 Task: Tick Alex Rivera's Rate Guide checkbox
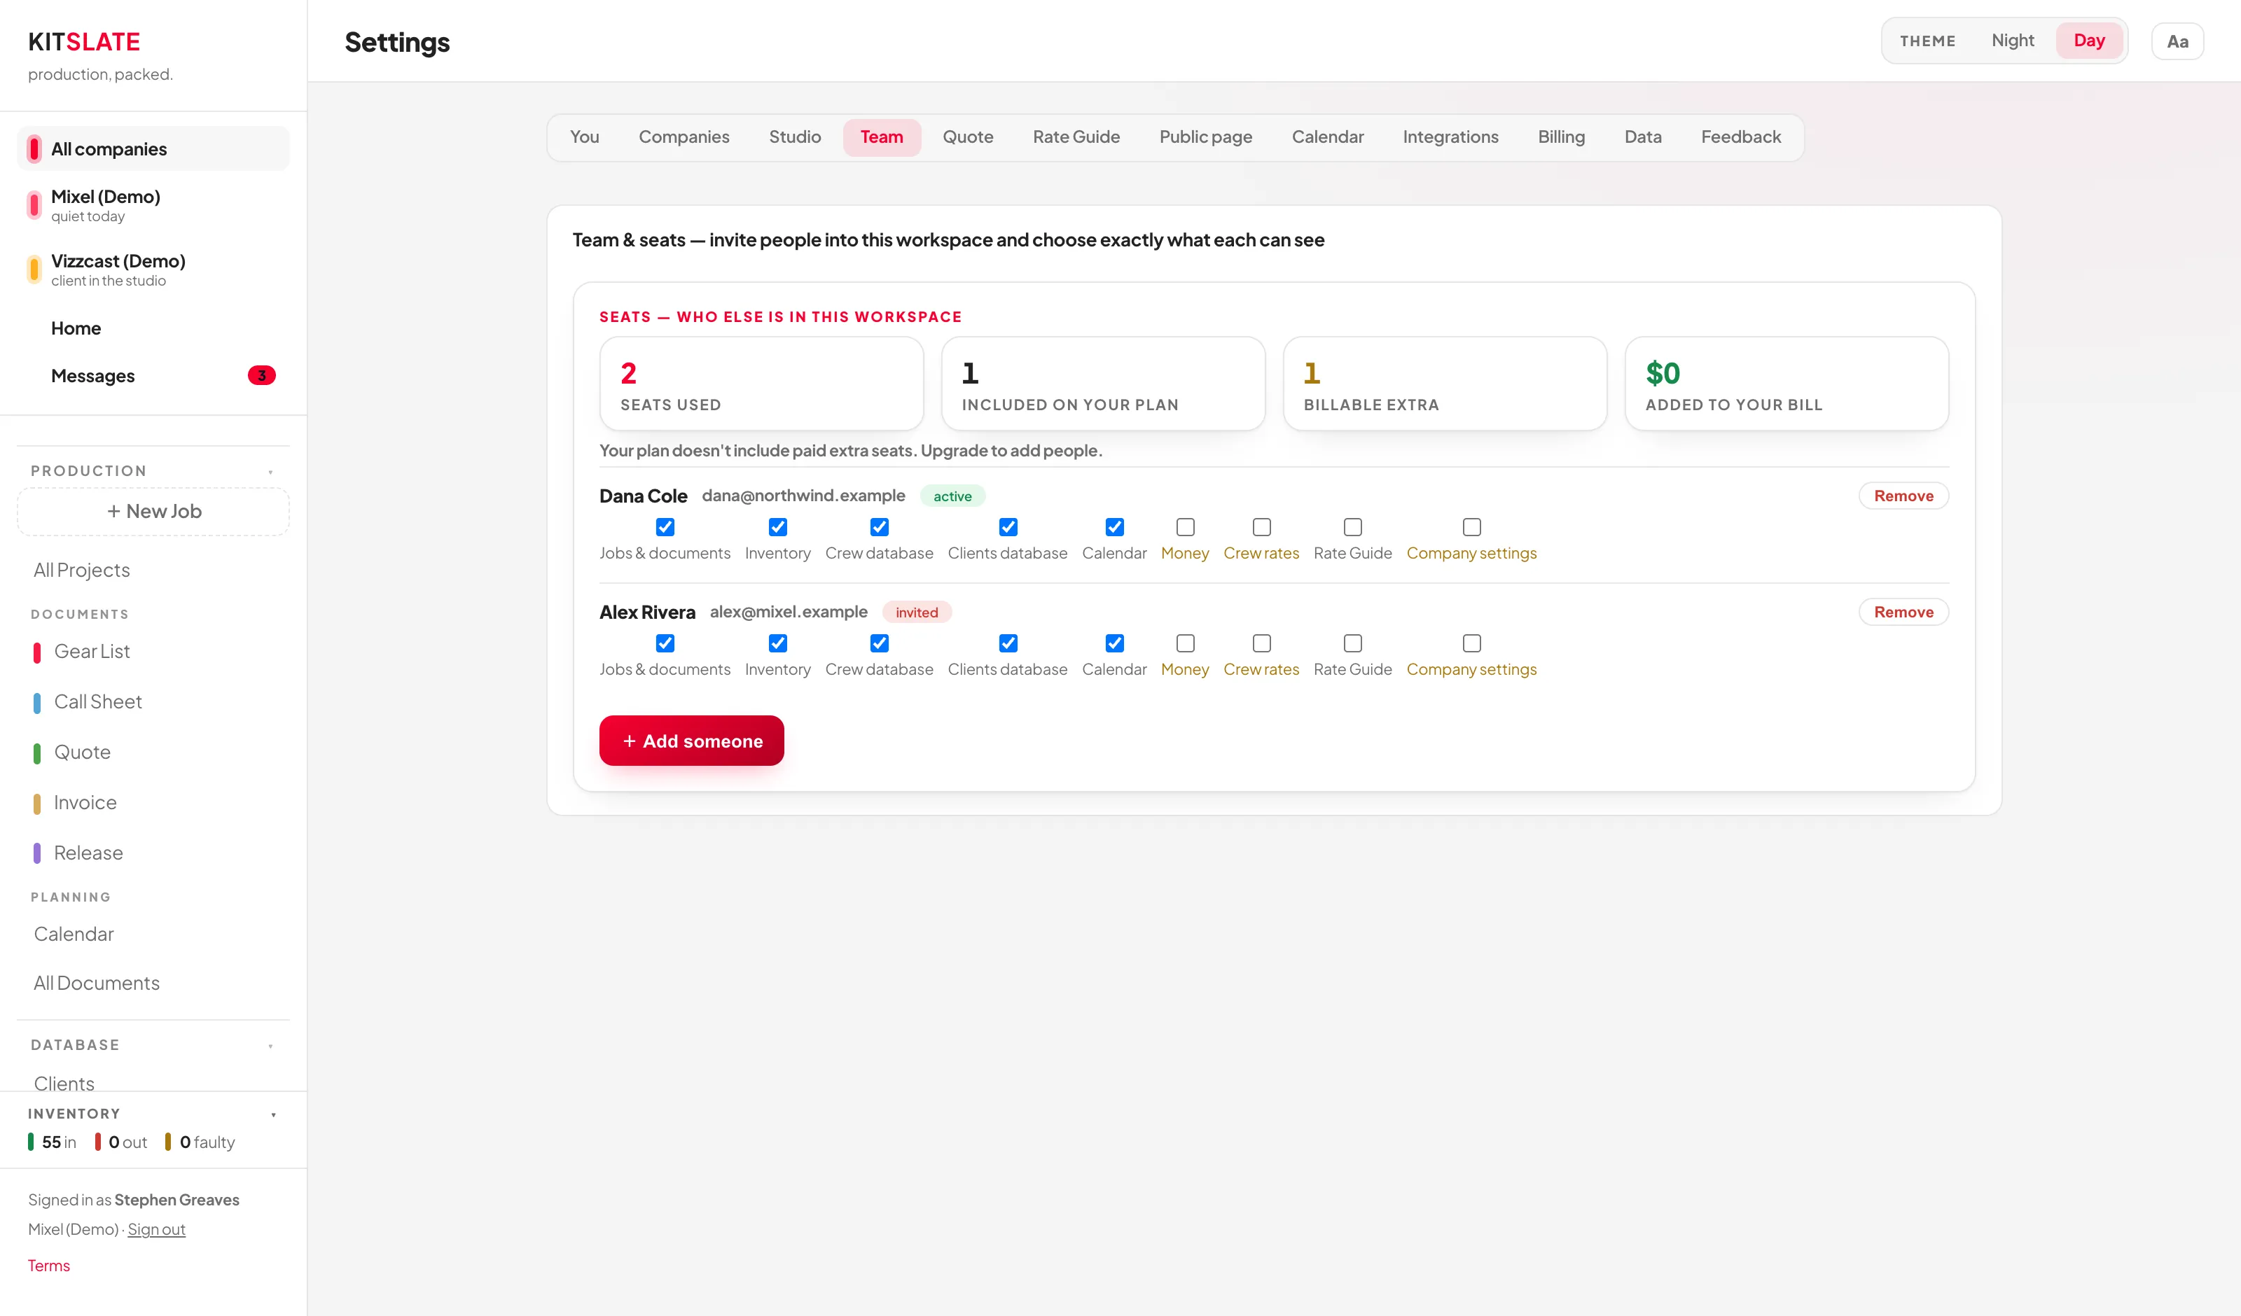click(1352, 643)
